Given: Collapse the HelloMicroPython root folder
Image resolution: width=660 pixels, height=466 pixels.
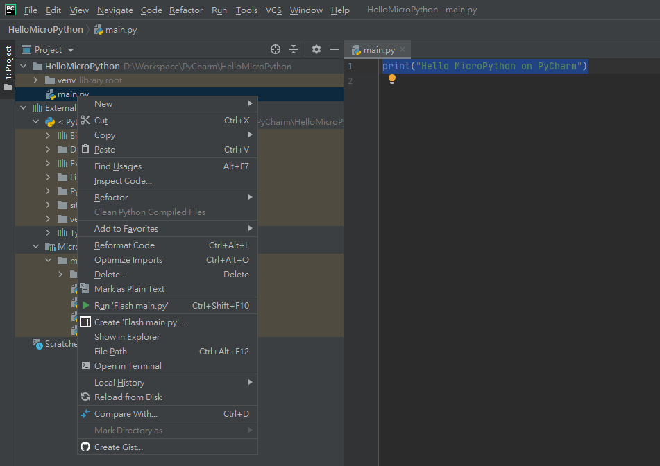Looking at the screenshot, I should (x=24, y=66).
